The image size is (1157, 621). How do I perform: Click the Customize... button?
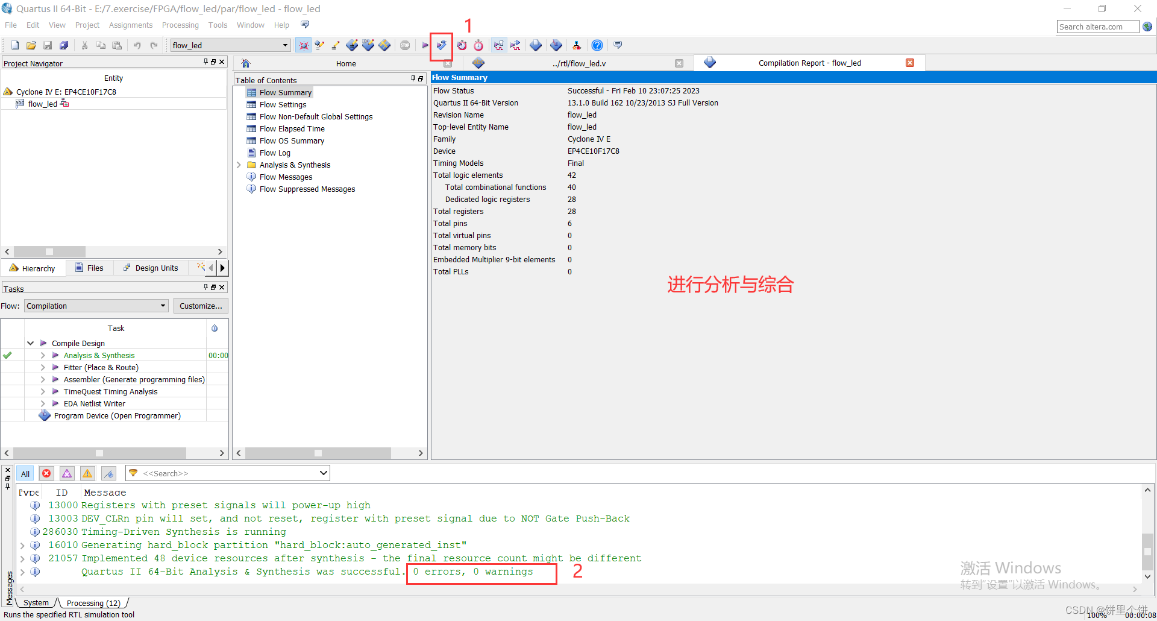201,306
